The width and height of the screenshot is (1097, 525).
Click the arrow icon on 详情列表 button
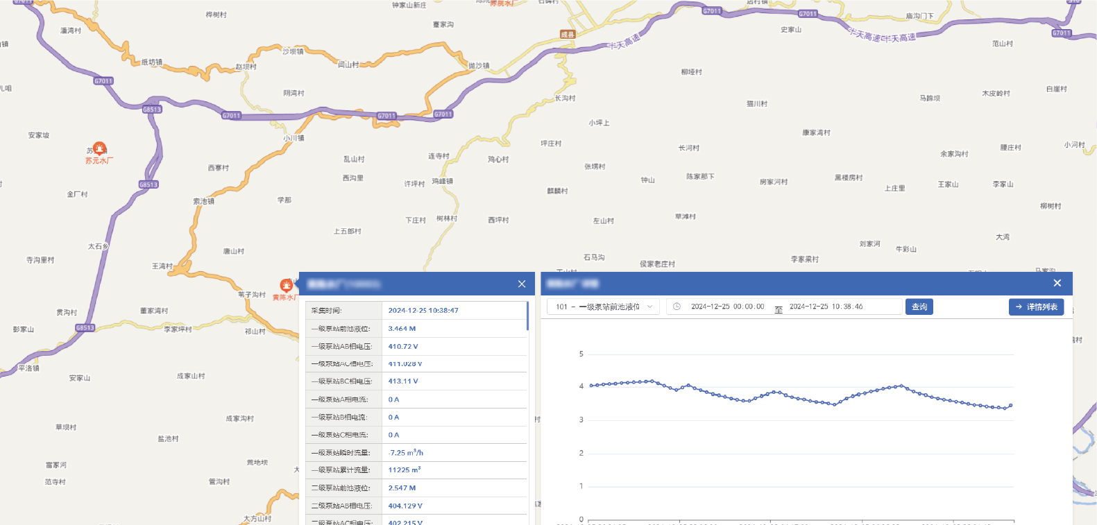[x=1019, y=307]
